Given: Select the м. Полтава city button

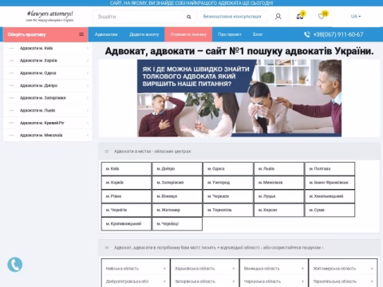Looking at the screenshot, I should [x=330, y=169].
